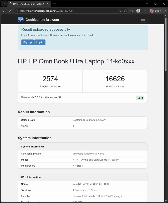The height and width of the screenshot is (203, 168).
Task: Select the single-core score 2574
Action: pyautogui.click(x=50, y=79)
